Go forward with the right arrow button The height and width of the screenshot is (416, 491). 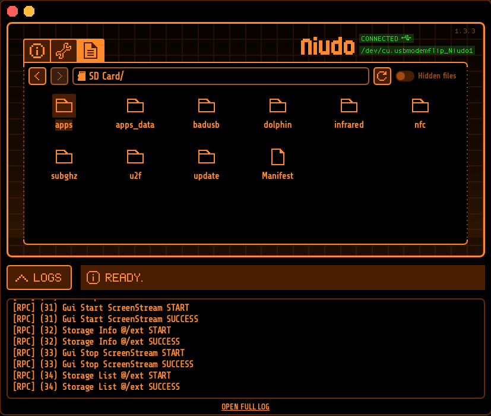coord(59,76)
